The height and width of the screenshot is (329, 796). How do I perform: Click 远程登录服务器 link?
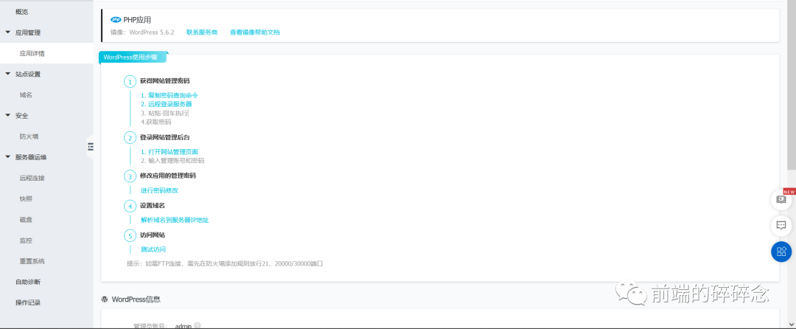[167, 104]
